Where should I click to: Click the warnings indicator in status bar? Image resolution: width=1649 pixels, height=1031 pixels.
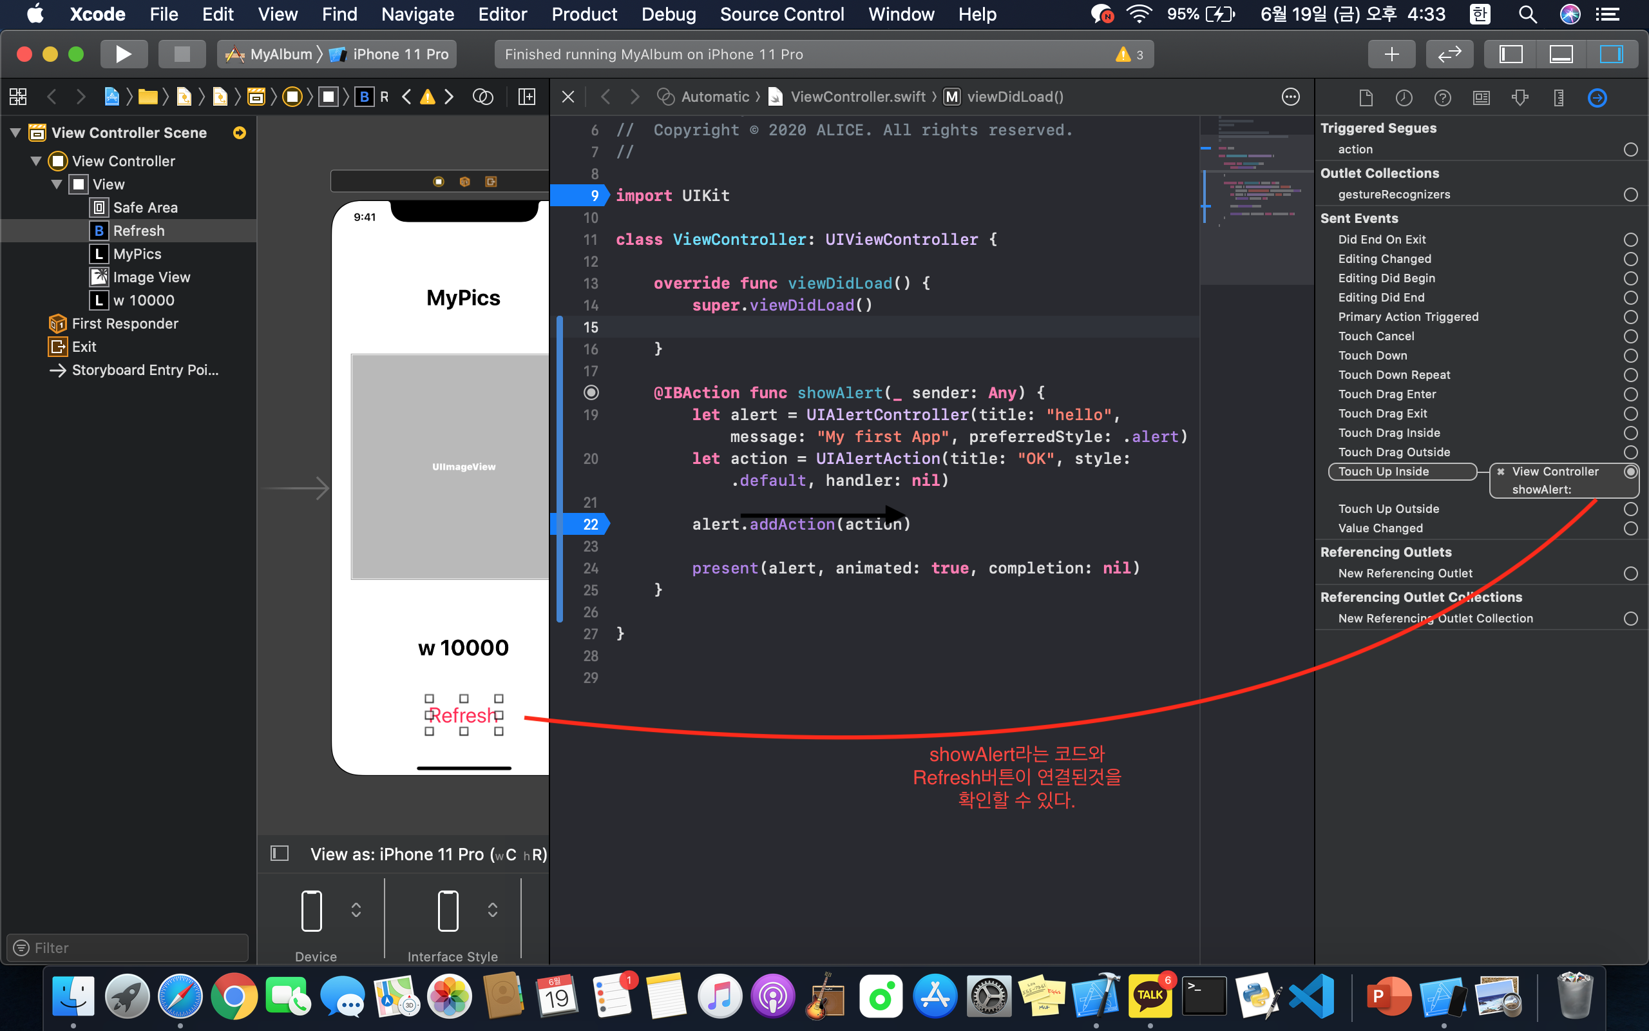[1129, 55]
